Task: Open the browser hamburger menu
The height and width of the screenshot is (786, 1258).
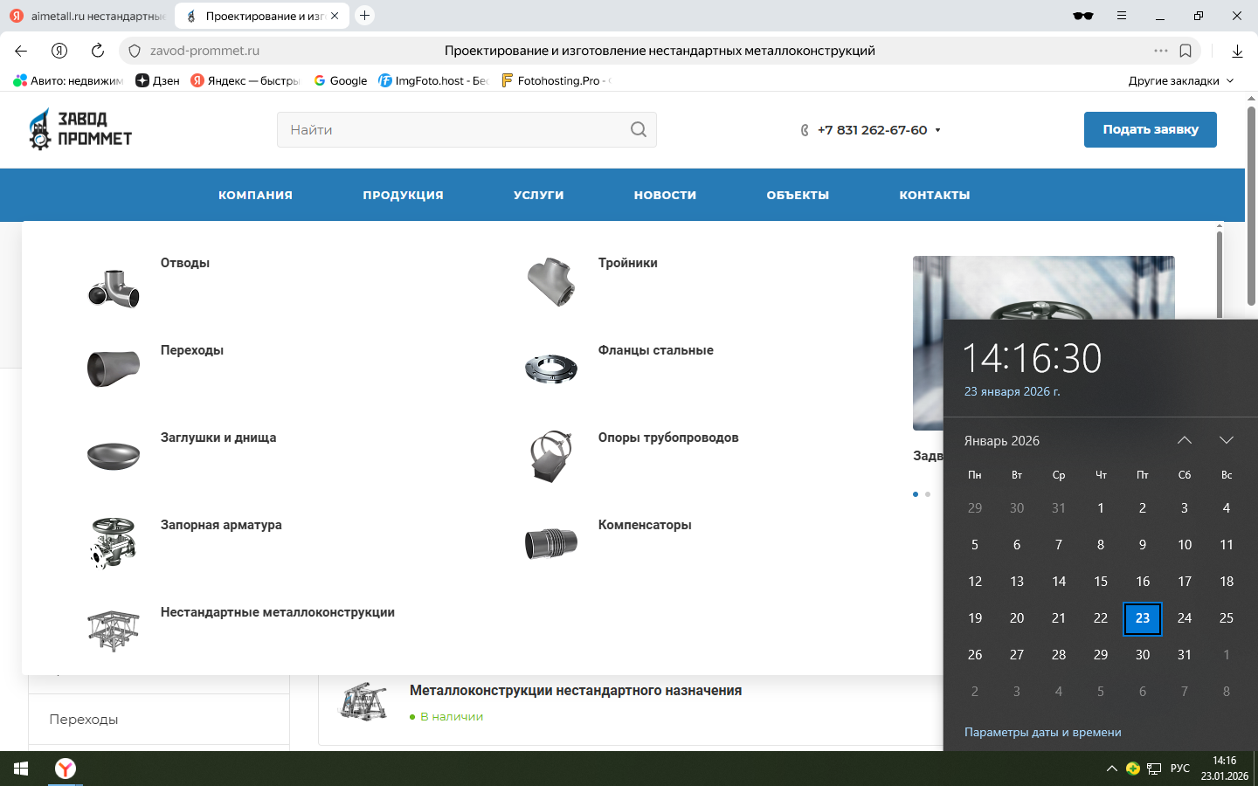Action: coord(1122,16)
